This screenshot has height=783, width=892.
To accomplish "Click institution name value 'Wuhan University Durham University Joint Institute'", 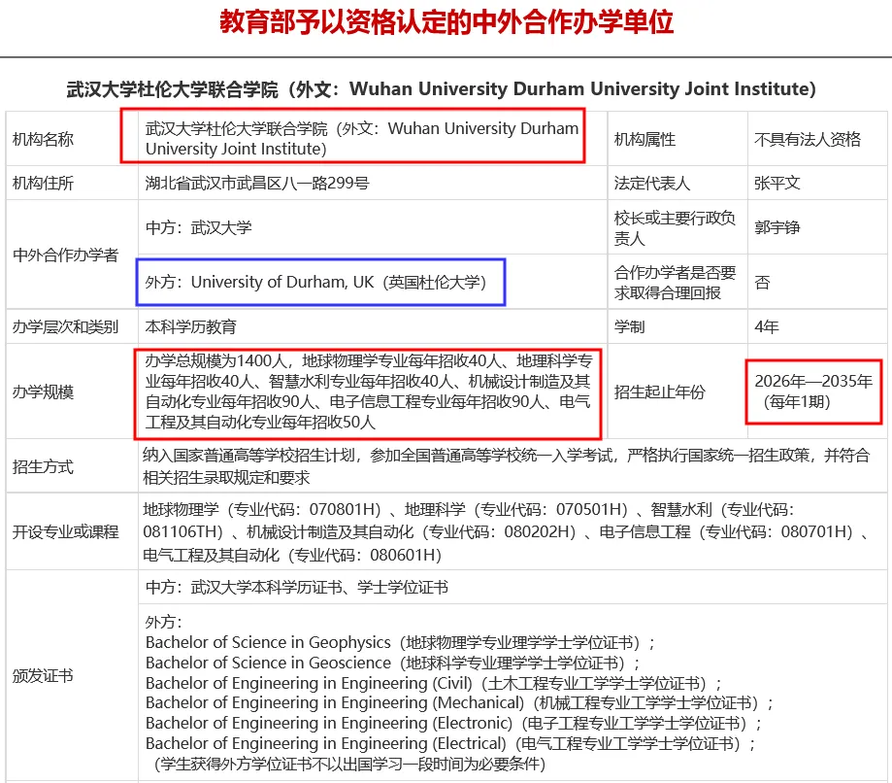I will pos(362,138).
